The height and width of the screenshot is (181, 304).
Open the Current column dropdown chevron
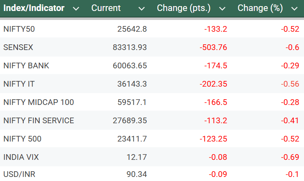click(x=141, y=9)
